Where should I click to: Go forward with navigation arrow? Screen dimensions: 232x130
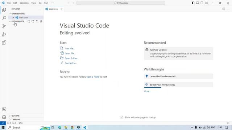(73, 3)
